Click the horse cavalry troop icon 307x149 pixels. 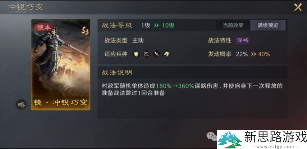(x=166, y=54)
